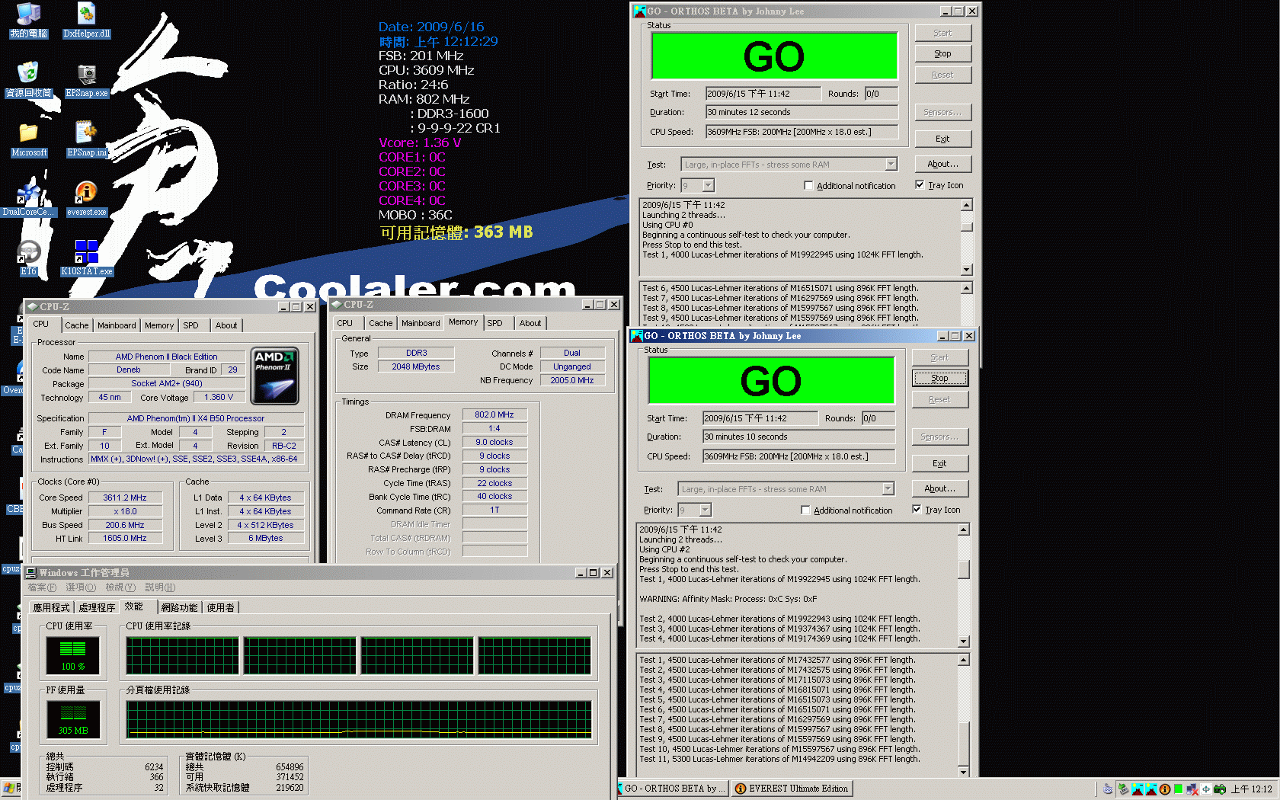Click up arrow of the CPU #2 launch log scrollbar
1280x800 pixels.
[964, 530]
